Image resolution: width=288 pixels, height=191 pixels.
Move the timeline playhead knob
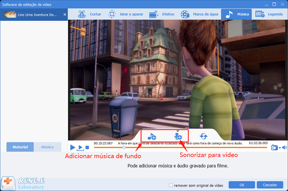click(x=124, y=147)
